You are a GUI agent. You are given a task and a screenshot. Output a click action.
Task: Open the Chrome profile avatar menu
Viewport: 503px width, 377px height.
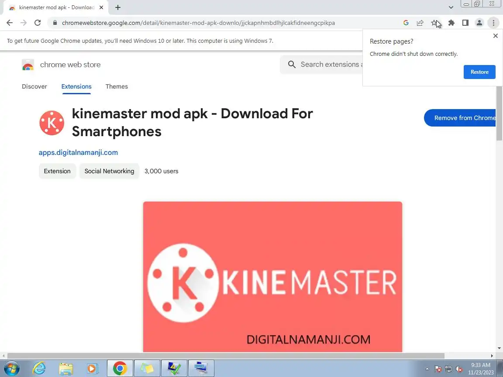point(479,23)
